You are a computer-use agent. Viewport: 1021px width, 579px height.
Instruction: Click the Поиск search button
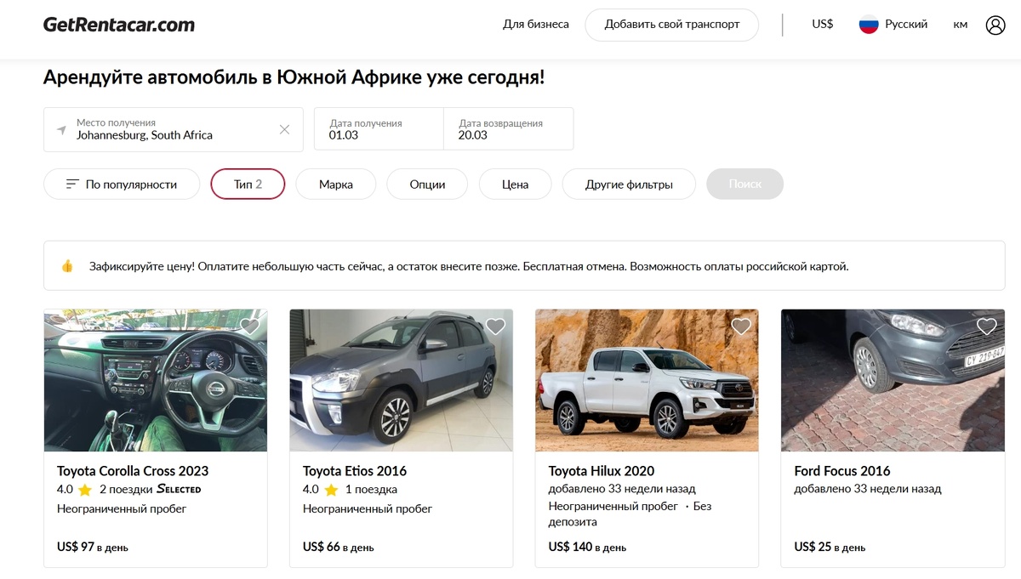(x=745, y=184)
